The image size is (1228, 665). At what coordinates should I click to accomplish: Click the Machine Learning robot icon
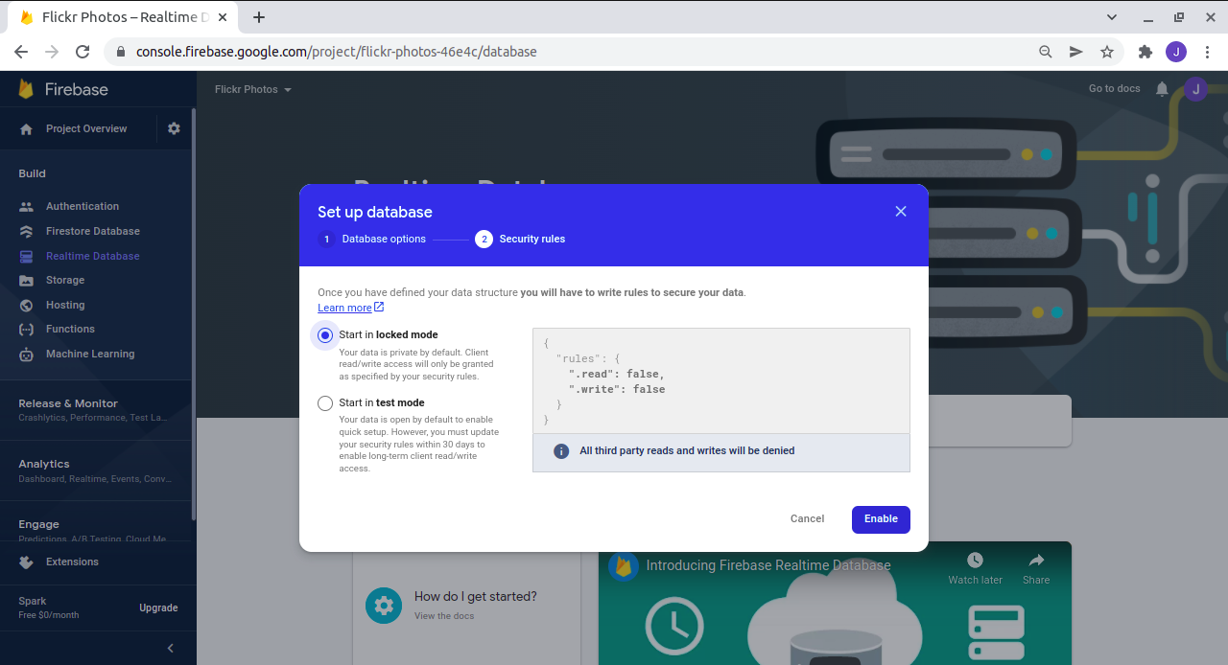point(27,355)
